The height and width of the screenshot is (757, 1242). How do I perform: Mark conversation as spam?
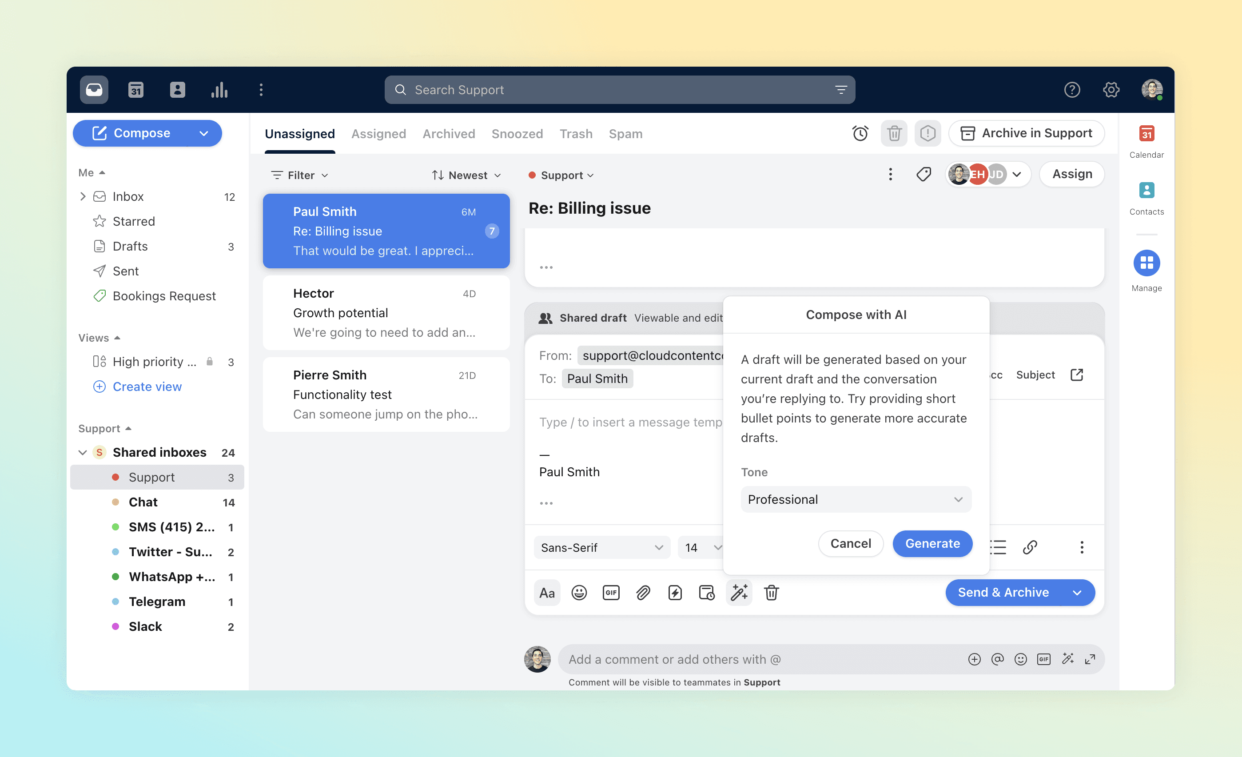(x=928, y=134)
